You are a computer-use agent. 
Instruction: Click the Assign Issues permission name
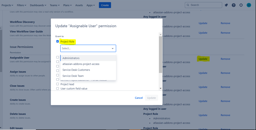[x=18, y=72]
